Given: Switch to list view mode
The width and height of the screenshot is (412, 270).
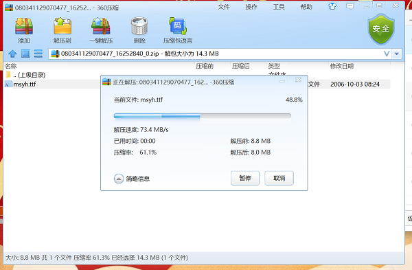Looking at the screenshot, I should [38, 54].
